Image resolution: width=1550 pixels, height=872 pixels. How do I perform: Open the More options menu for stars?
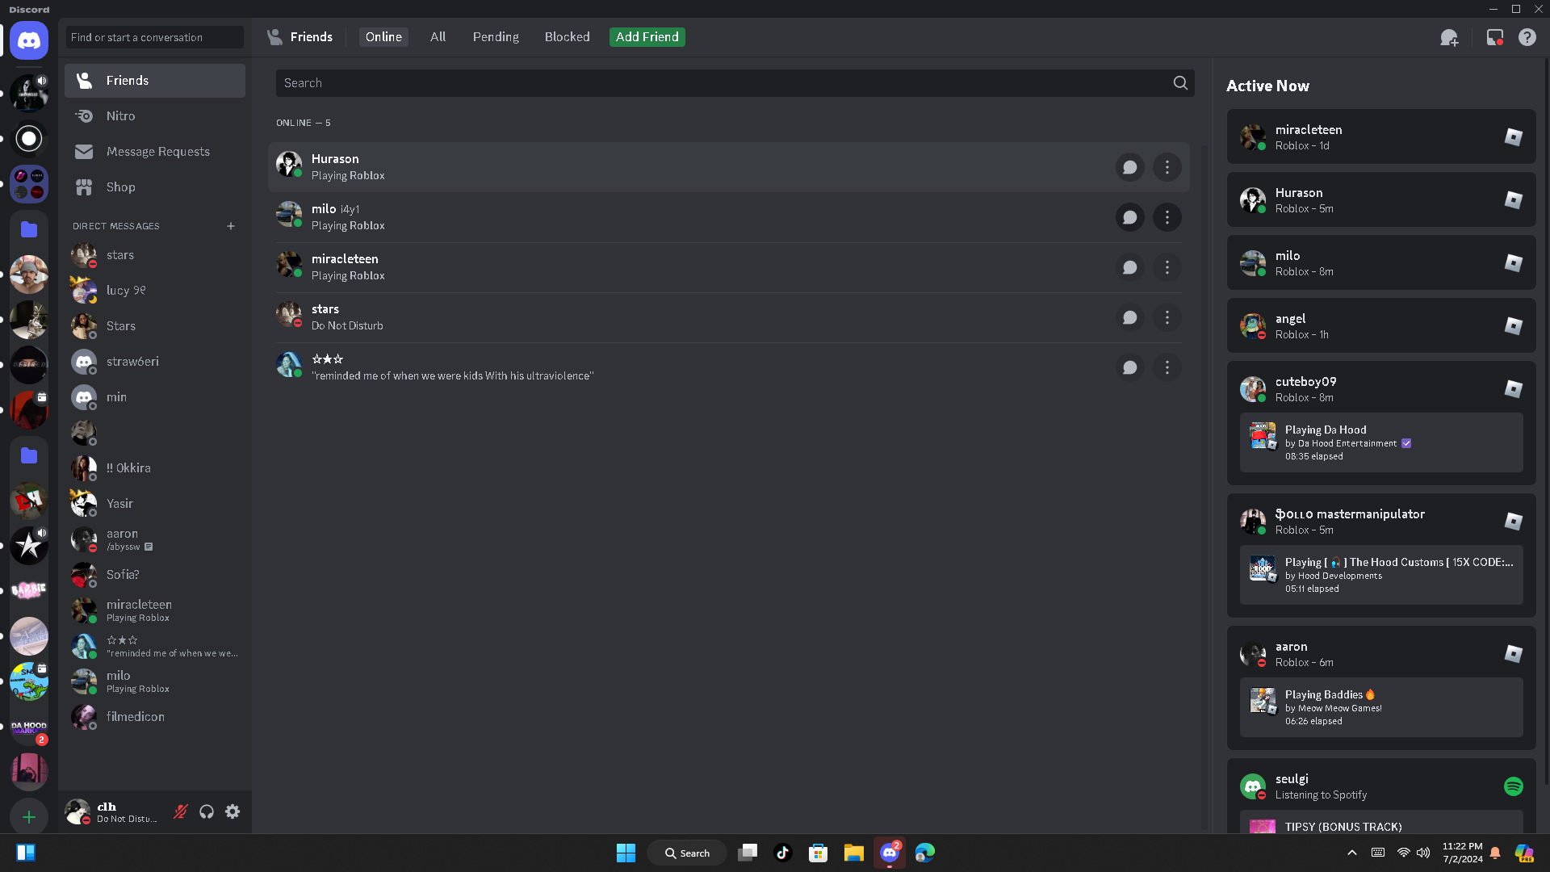1167,317
